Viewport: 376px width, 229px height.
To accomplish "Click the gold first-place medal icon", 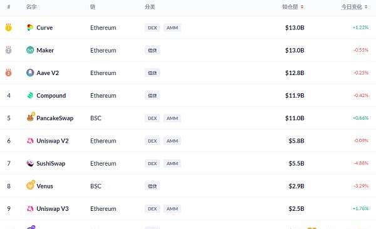I will click(9, 28).
